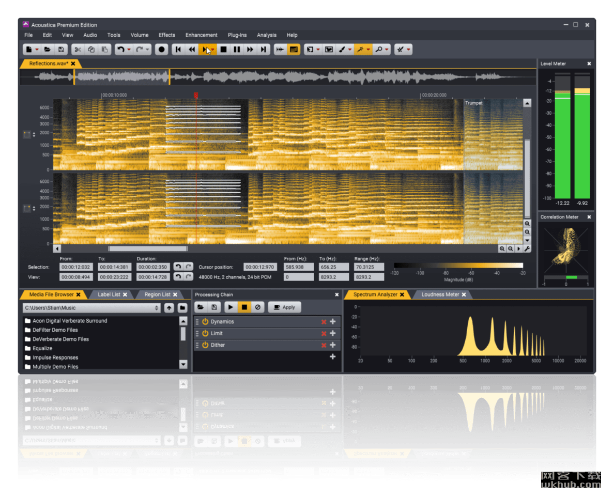Toggle power for Dynamics effect
The height and width of the screenshot is (498, 614).
coord(205,321)
